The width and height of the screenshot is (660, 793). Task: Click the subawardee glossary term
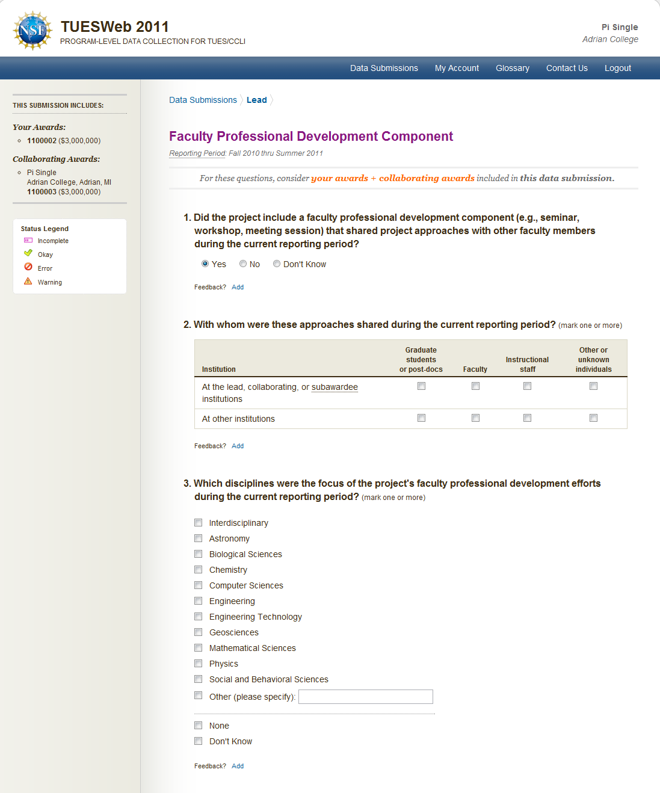335,387
